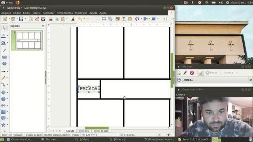Expand the Basic Shapes dropdown arrow
The height and width of the screenshot is (142, 253).
click(8, 92)
